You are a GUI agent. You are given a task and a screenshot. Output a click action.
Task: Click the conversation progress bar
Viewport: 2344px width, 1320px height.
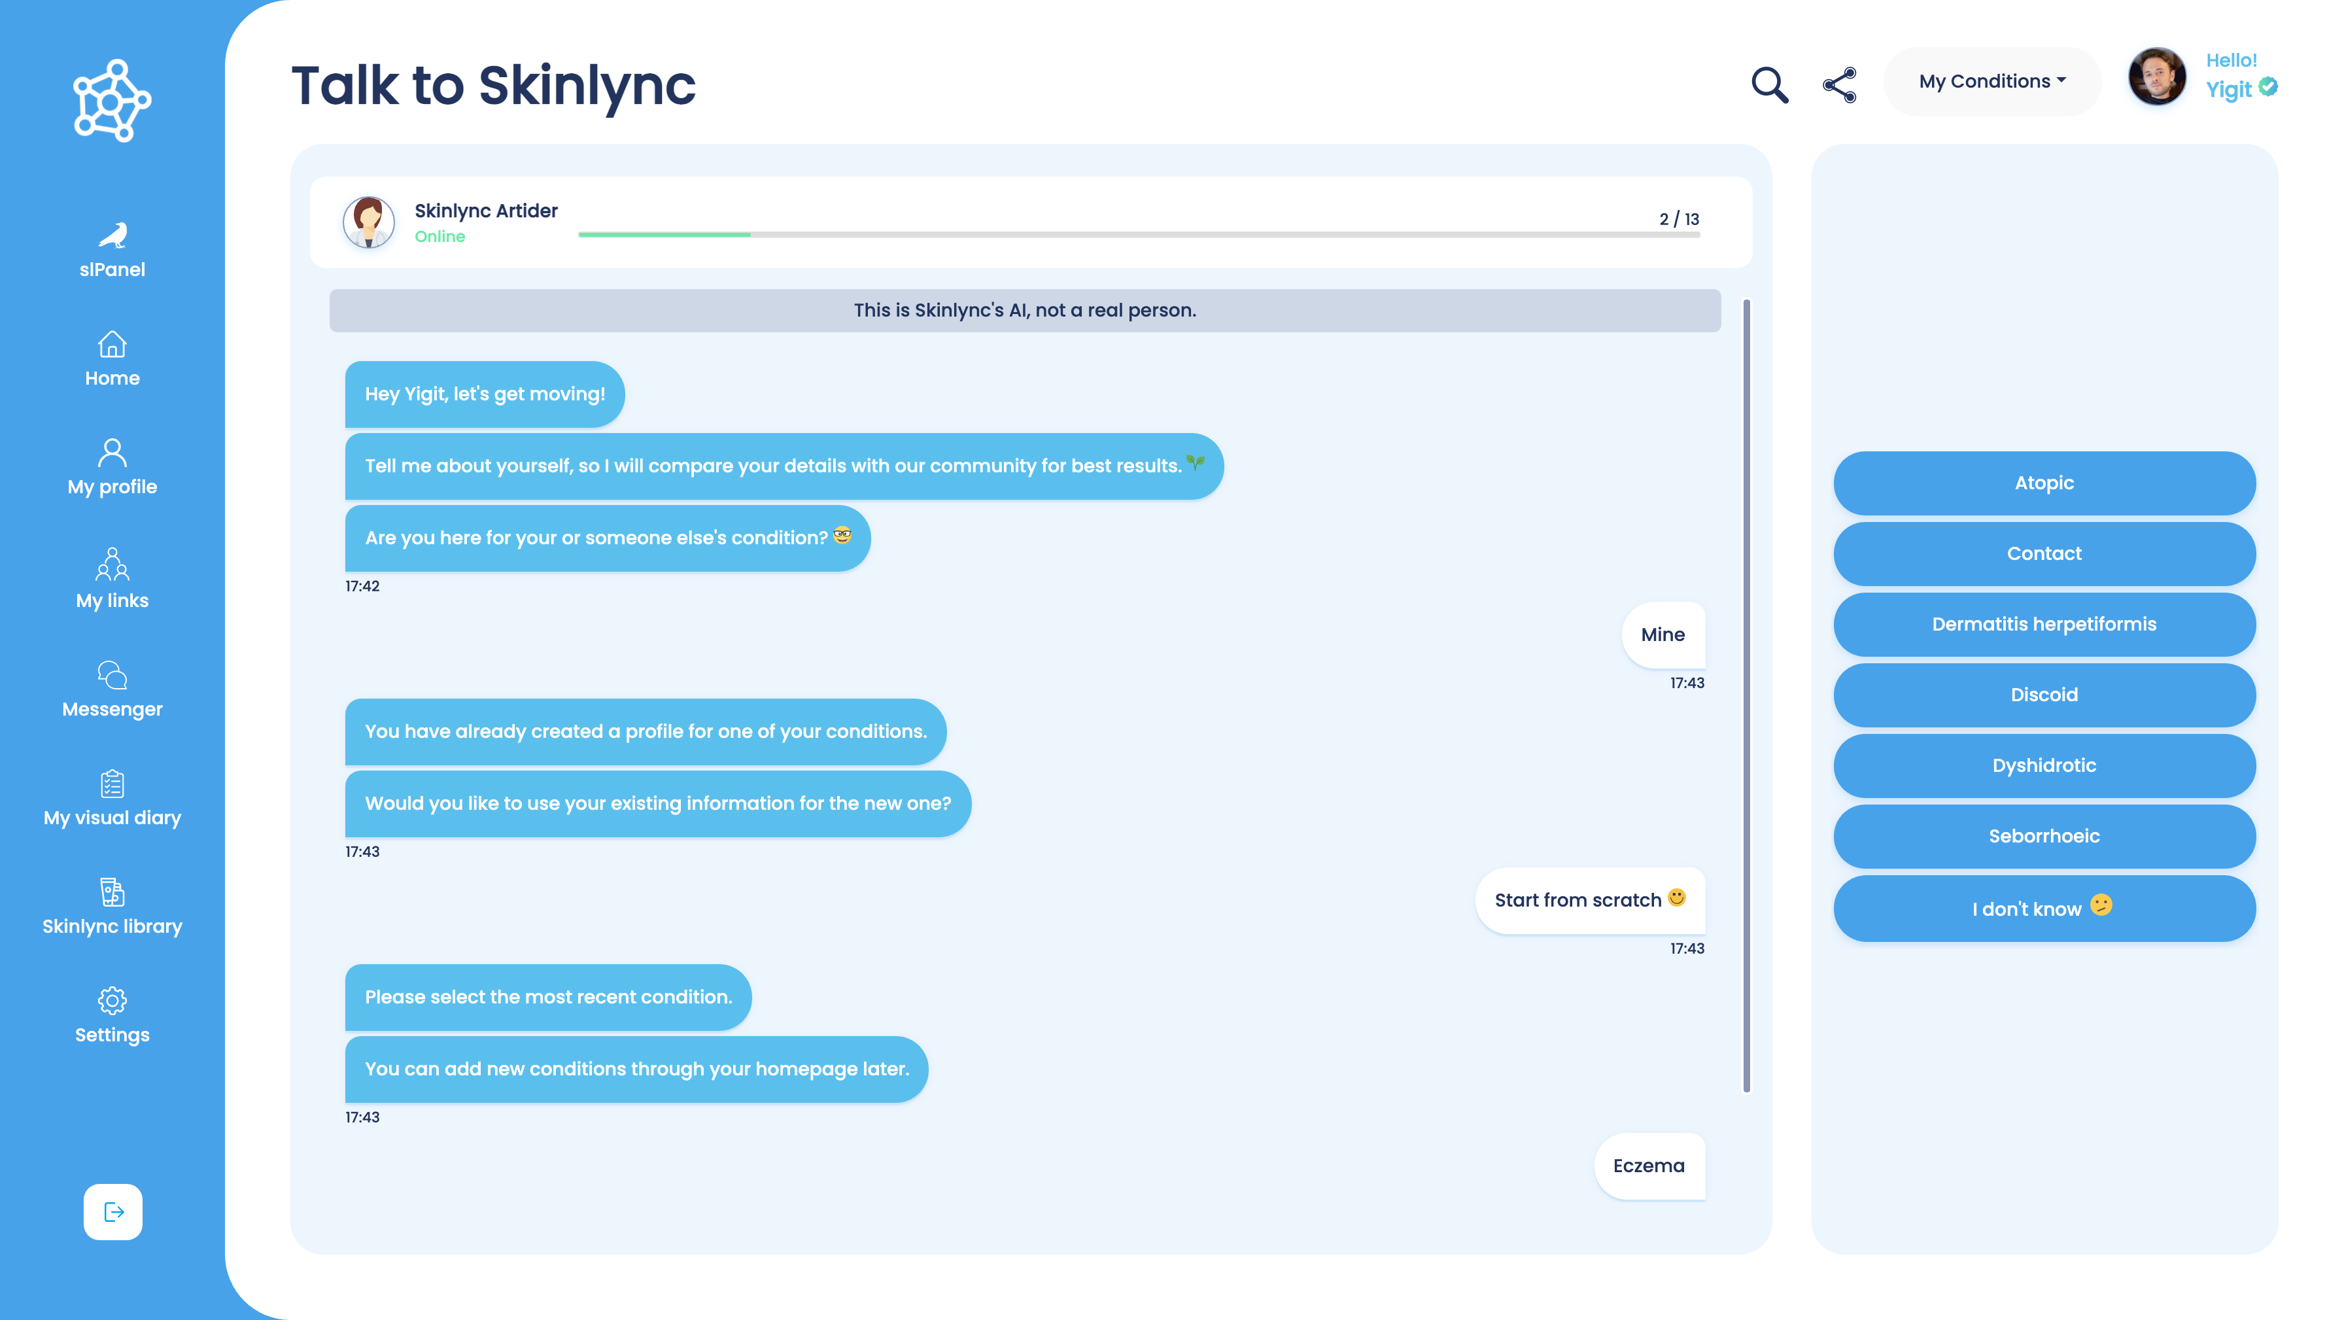click(1139, 234)
